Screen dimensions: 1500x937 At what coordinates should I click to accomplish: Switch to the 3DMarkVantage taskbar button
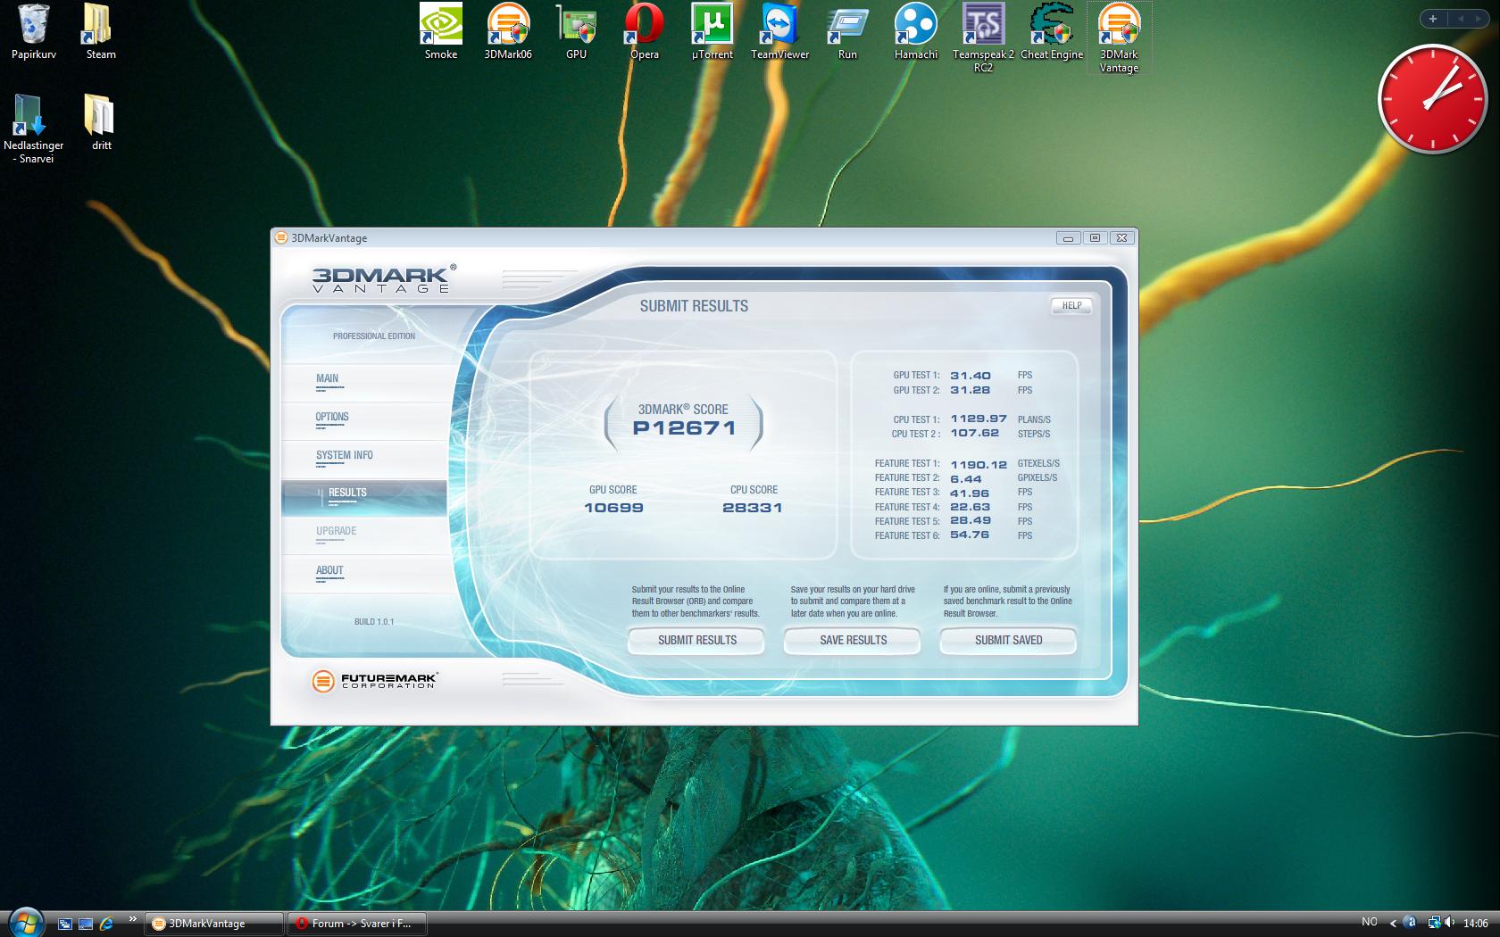pyautogui.click(x=213, y=924)
